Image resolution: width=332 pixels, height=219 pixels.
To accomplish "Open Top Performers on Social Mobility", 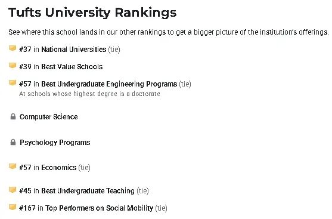I will point(100,208).
